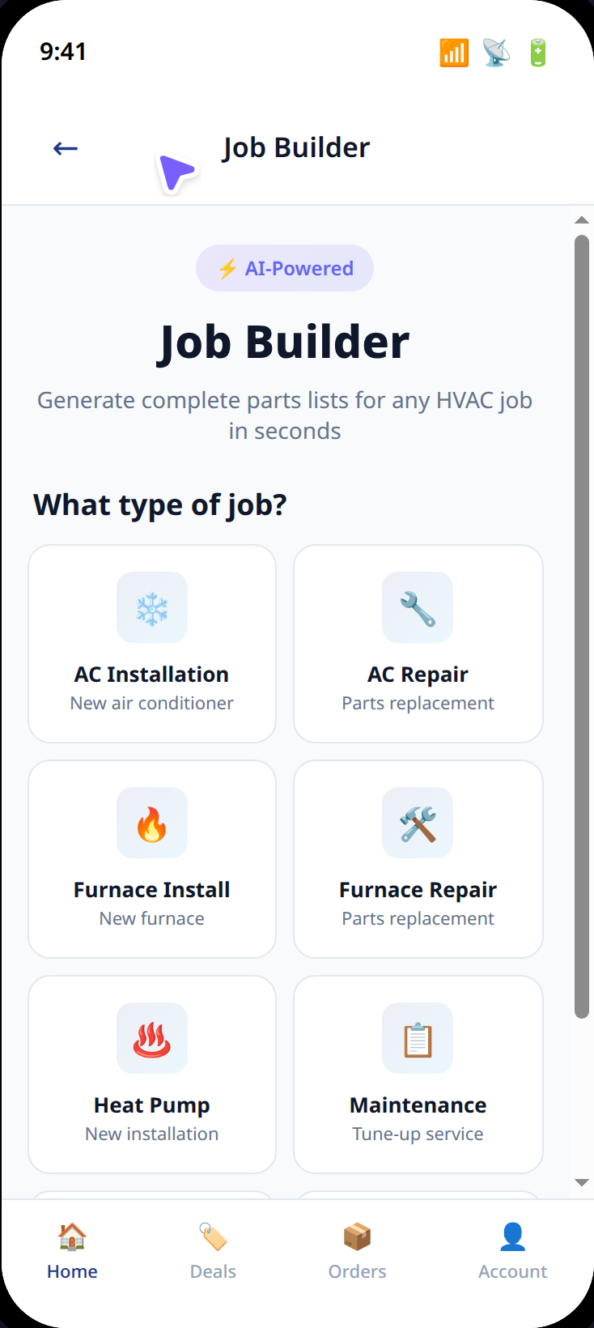
Task: Click the scrollbar up arrow
Action: click(581, 219)
